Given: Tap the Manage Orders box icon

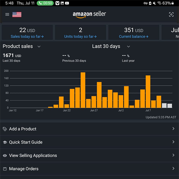Looking at the screenshot, I should (x=5, y=169).
